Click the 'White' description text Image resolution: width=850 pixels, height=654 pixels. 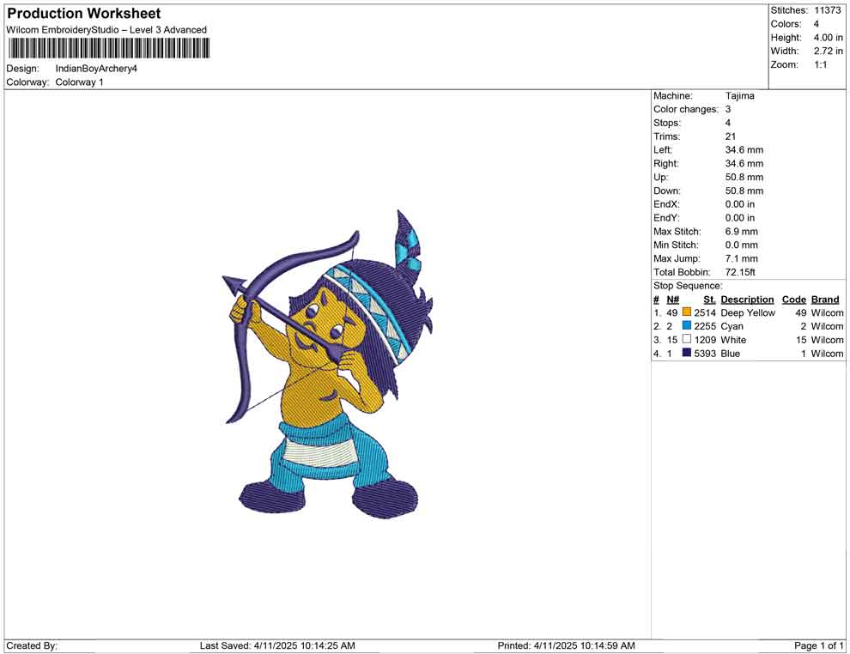pyautogui.click(x=733, y=340)
